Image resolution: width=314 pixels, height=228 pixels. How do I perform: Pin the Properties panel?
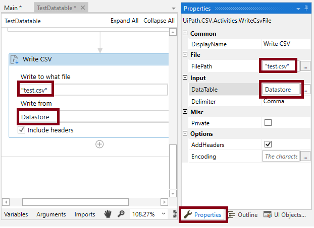(305, 9)
